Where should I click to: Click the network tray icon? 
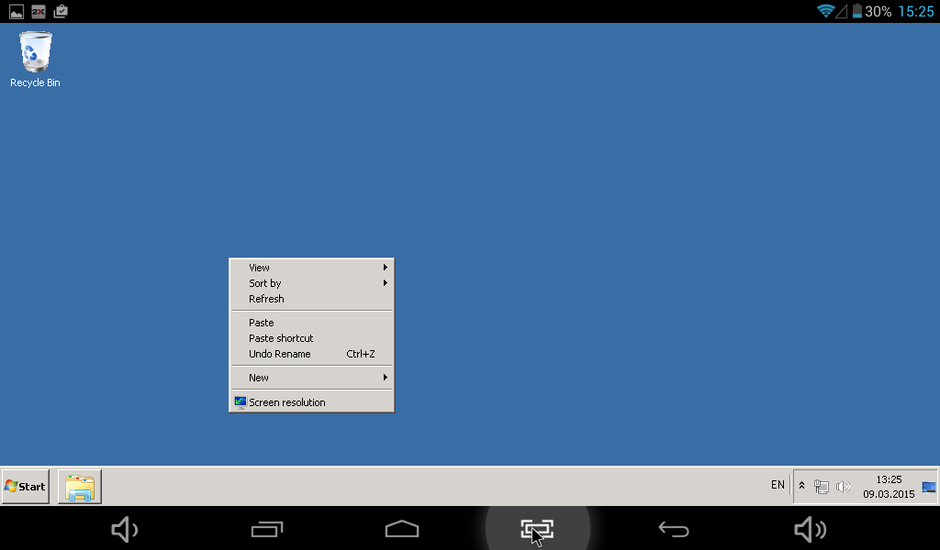click(x=822, y=487)
